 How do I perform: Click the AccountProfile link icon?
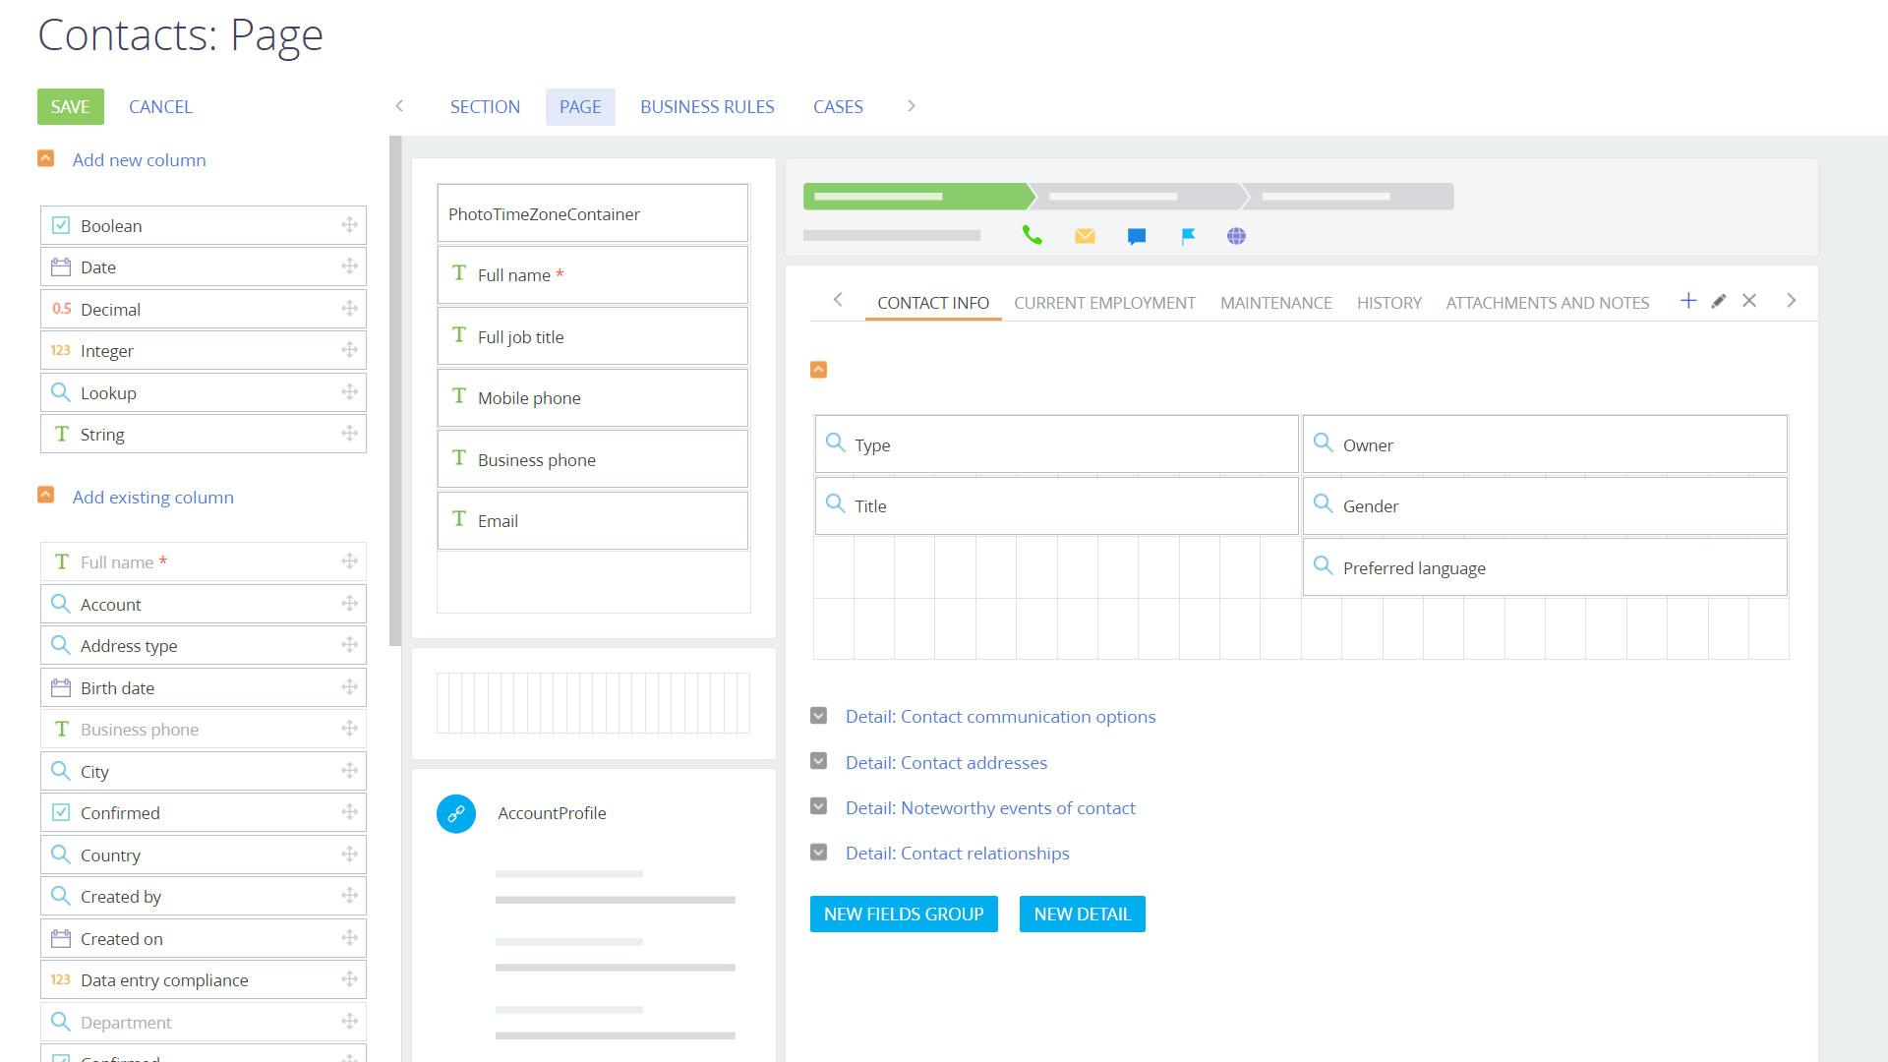click(x=456, y=813)
